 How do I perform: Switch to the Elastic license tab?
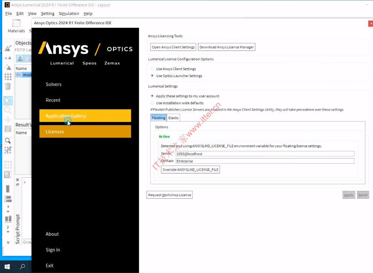point(174,118)
